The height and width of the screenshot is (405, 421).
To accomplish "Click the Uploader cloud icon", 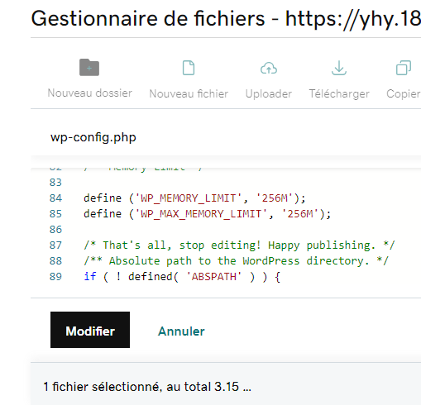I will coord(269,68).
